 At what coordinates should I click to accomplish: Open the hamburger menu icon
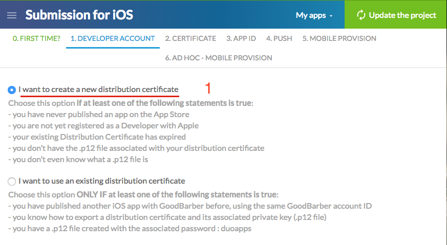pyautogui.click(x=12, y=15)
